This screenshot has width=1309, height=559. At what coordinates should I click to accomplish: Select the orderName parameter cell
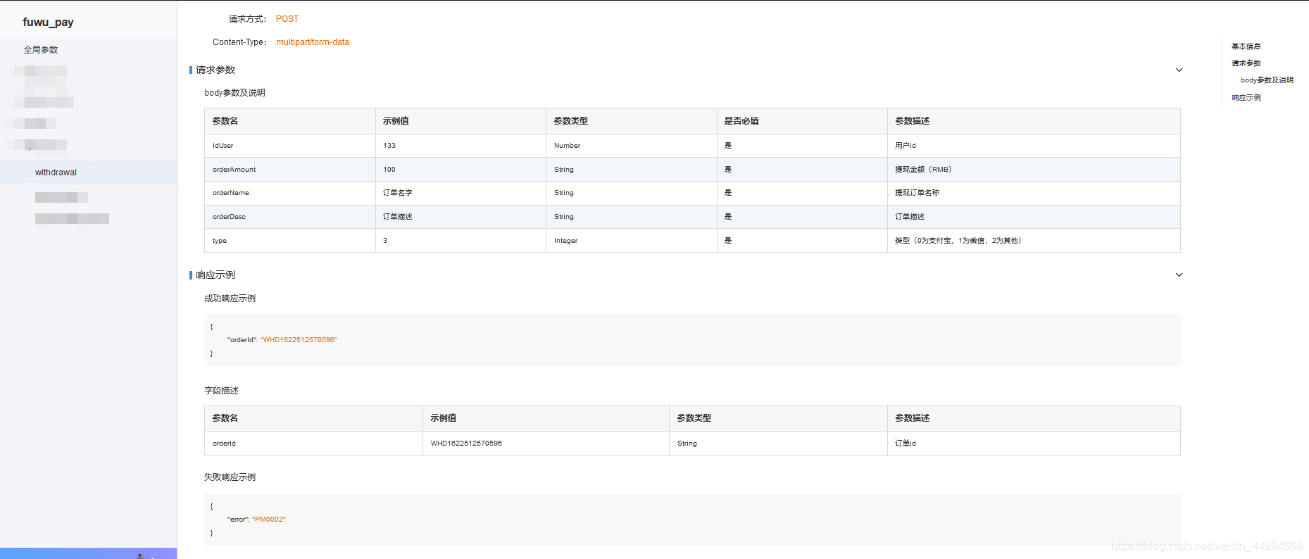(289, 193)
